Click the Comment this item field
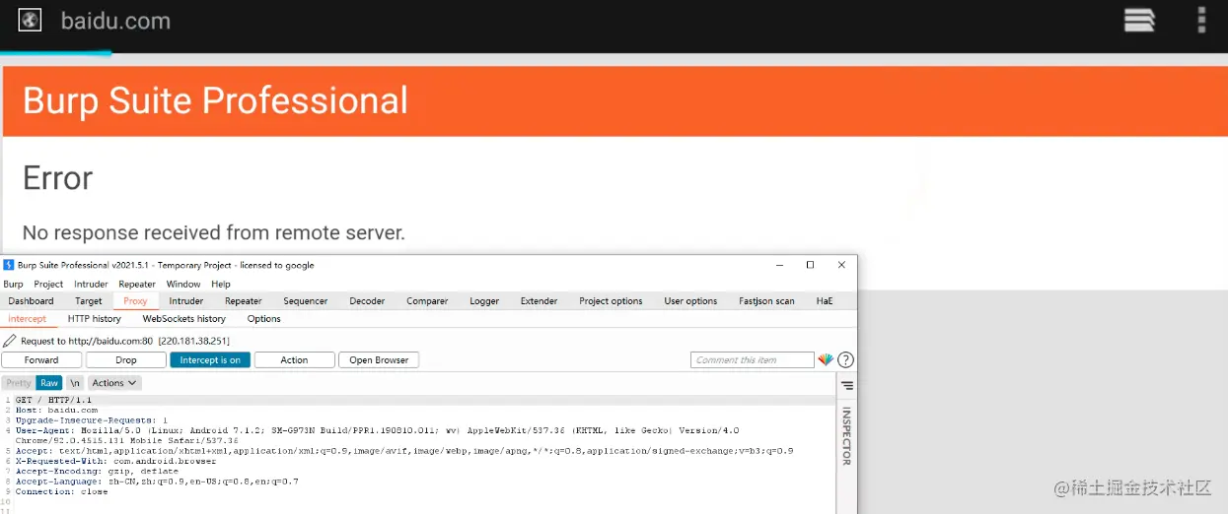 (x=752, y=360)
